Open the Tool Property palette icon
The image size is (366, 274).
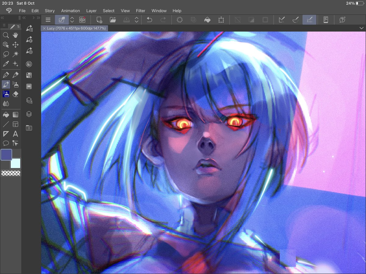(29, 40)
